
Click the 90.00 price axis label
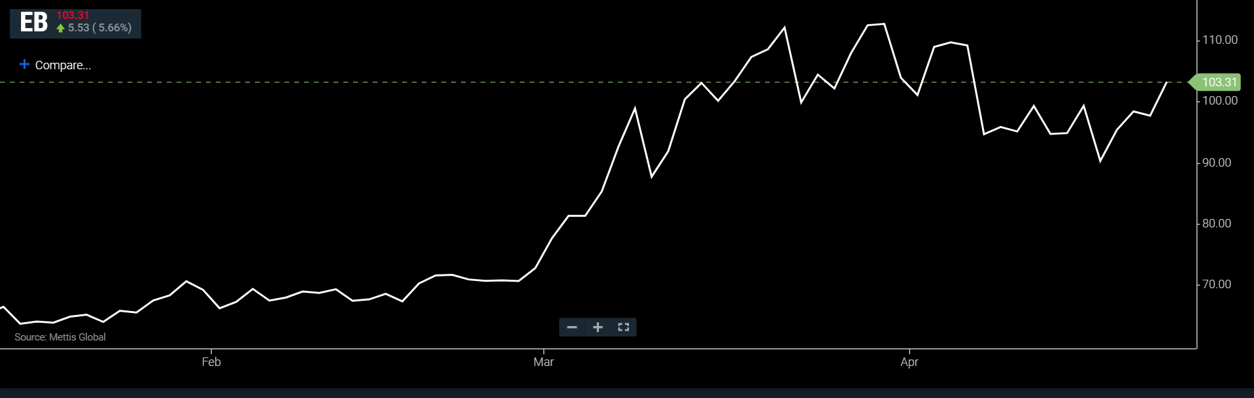(x=1216, y=163)
